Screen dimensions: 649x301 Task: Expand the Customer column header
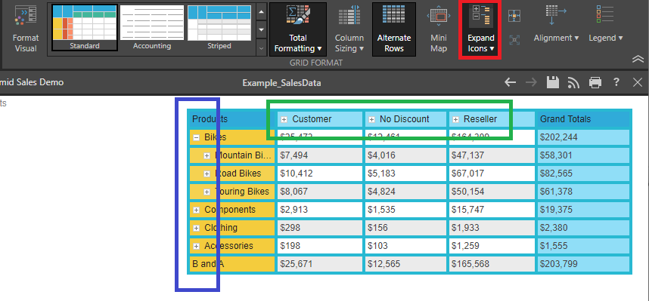pos(284,120)
